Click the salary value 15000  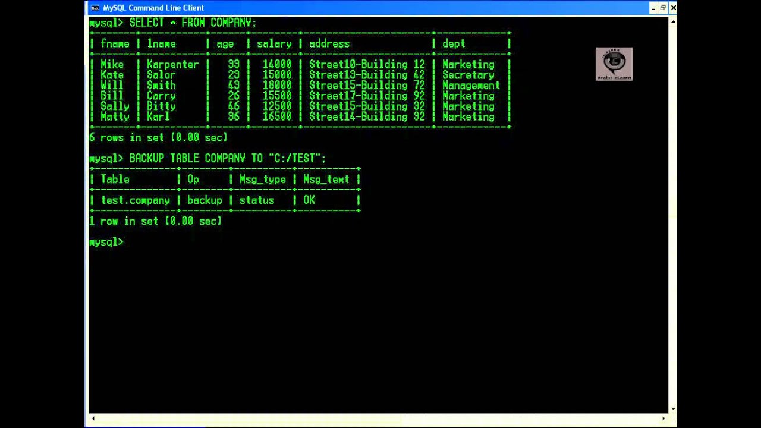[x=277, y=75]
